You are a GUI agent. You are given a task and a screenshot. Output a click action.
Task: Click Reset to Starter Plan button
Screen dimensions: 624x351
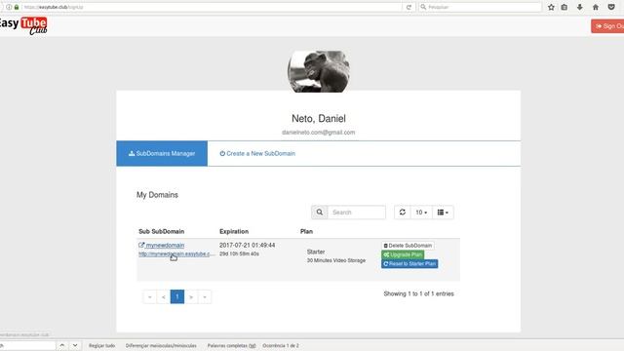(409, 264)
